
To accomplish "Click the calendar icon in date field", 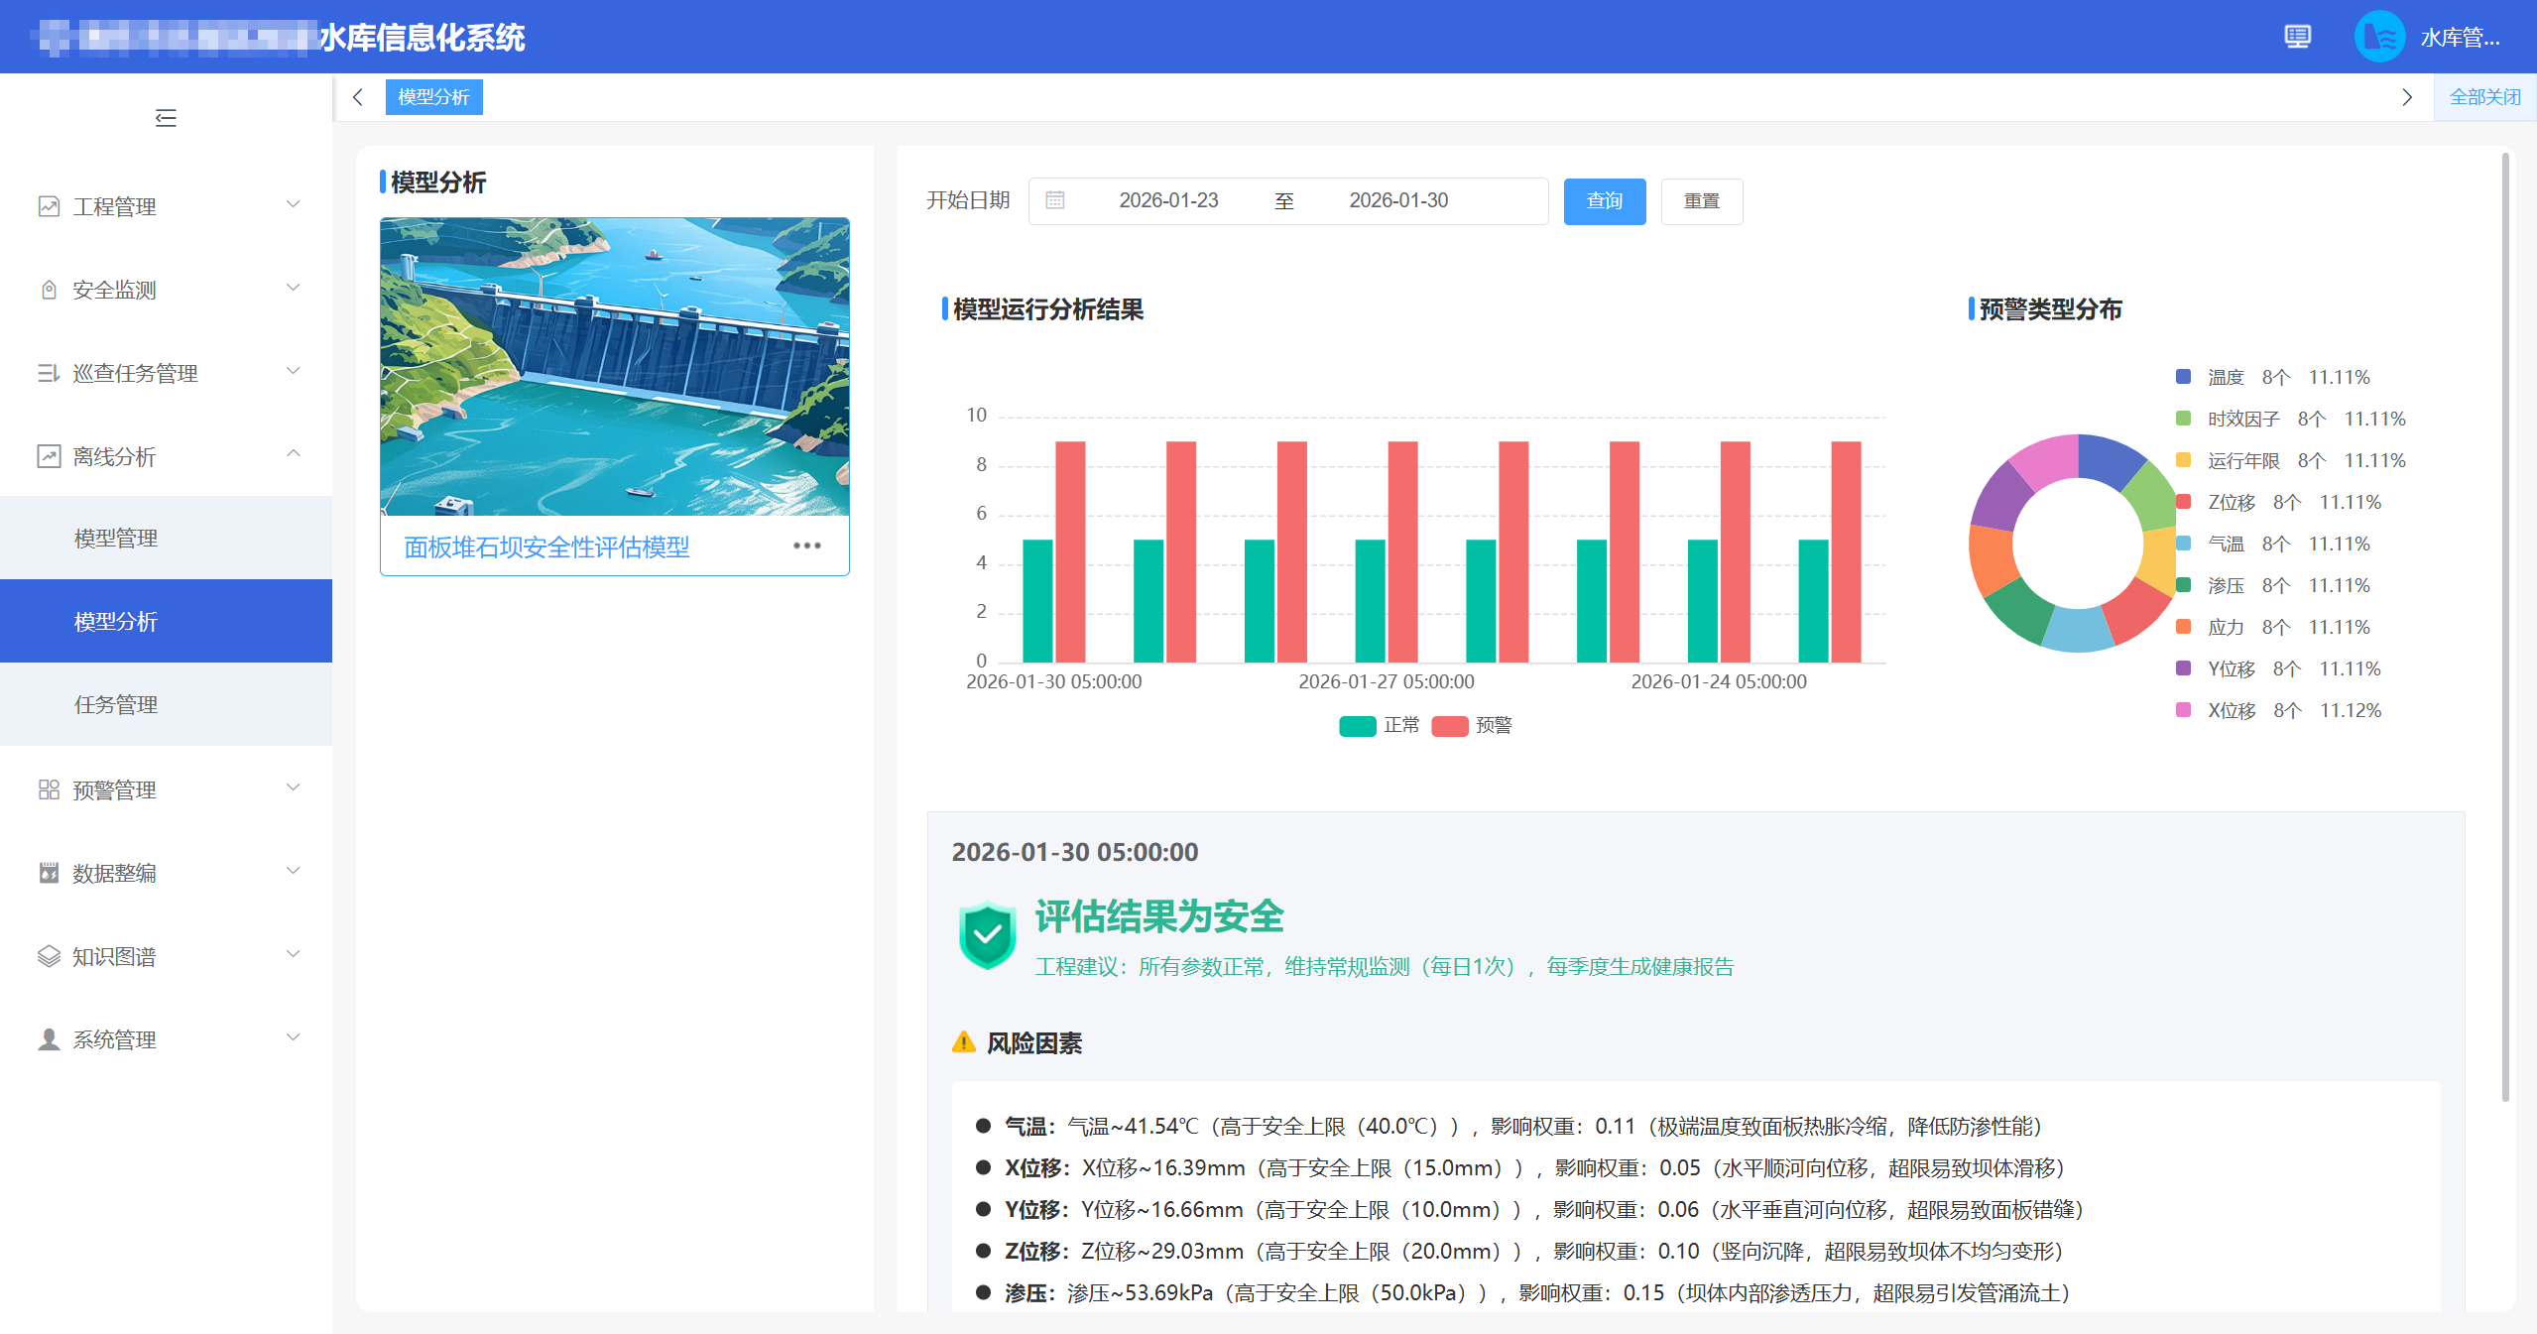I will [1055, 200].
